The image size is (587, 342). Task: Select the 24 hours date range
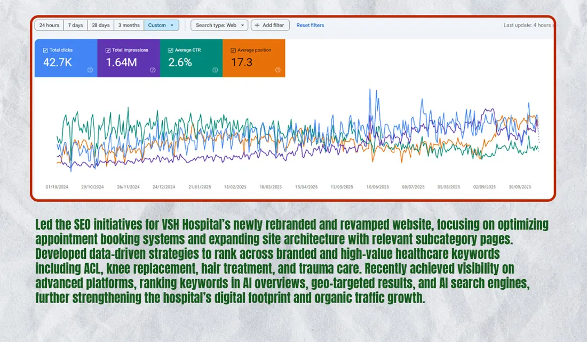(50, 25)
